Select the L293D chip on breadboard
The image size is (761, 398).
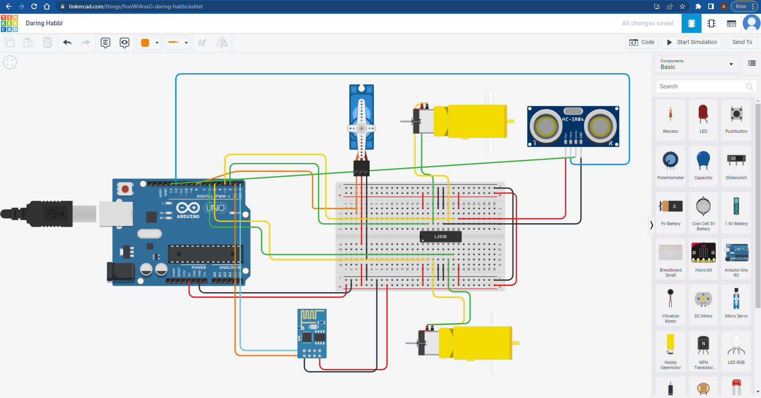coord(441,237)
